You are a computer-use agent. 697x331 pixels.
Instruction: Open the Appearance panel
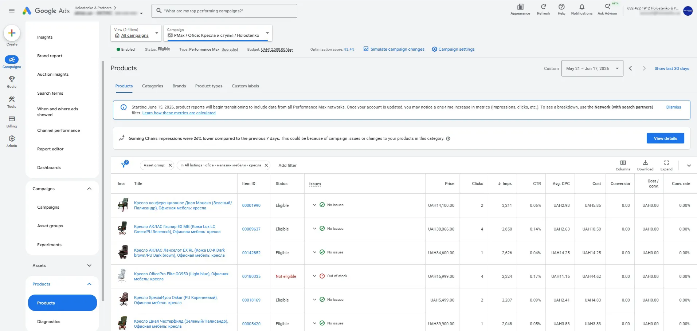click(520, 9)
